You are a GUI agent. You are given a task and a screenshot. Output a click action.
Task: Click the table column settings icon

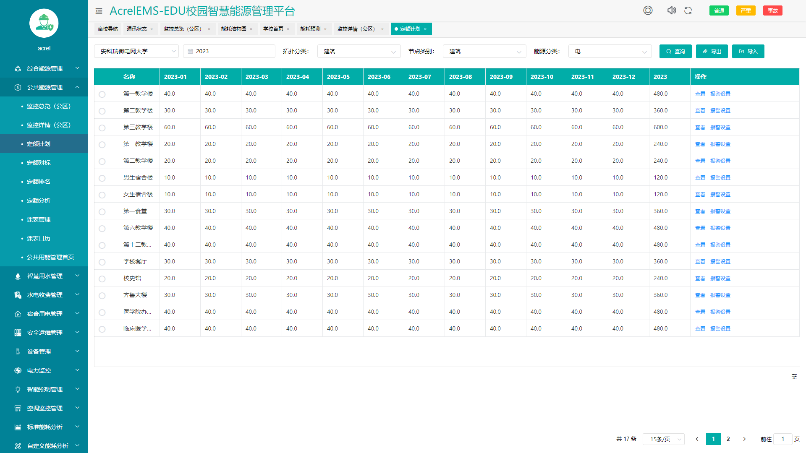click(794, 376)
